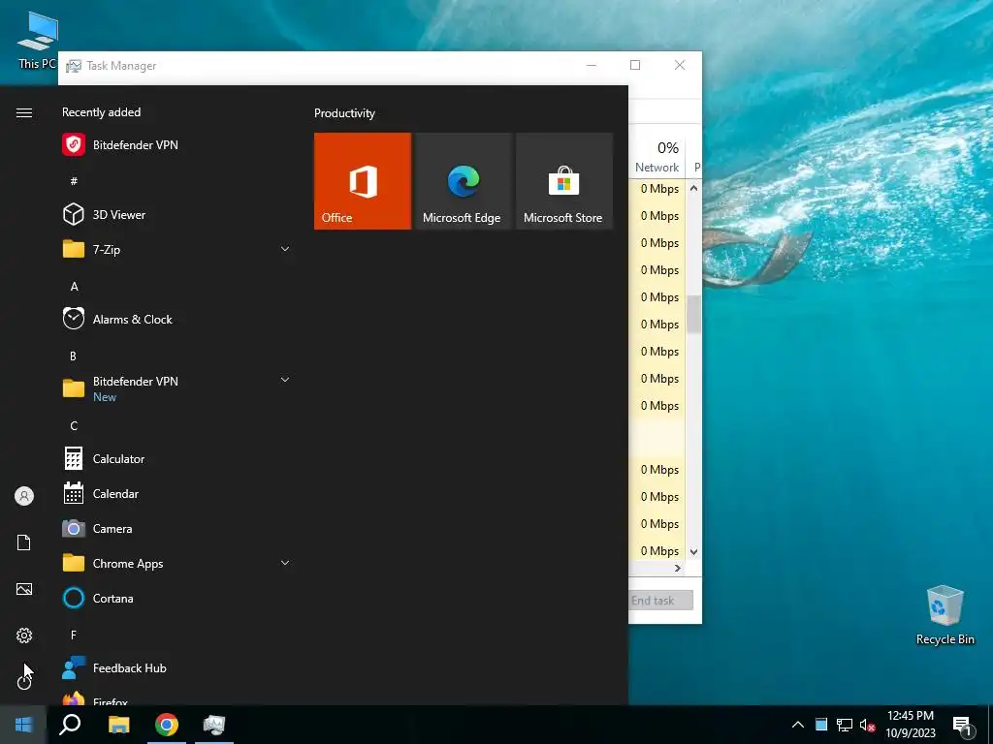Switch to Task Manager taskbar icon

[214, 725]
